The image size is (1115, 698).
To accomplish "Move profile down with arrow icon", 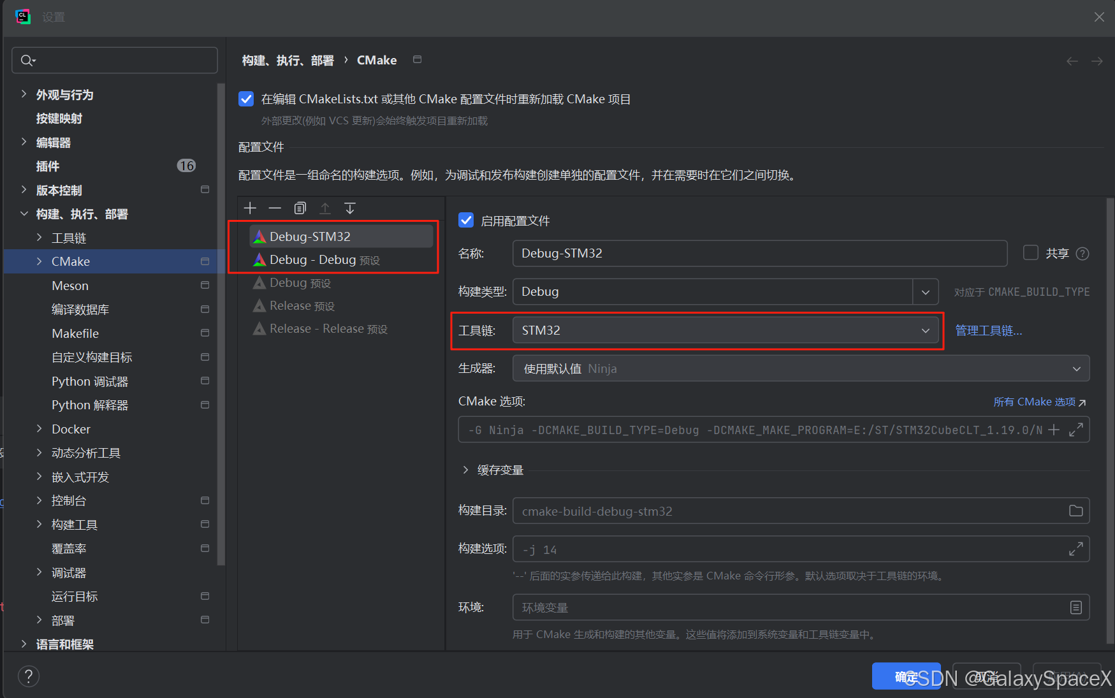I will click(350, 208).
